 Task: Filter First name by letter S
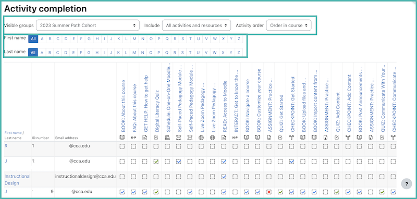183,39
